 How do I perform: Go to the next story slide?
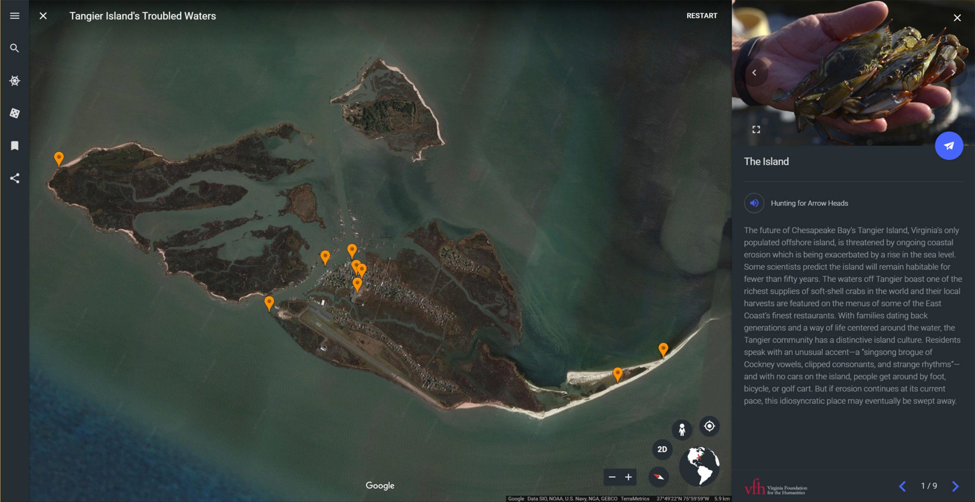(955, 486)
